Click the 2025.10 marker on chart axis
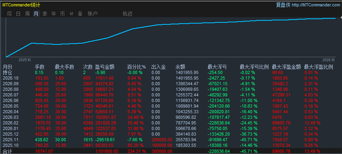This screenshot has width=342, height=154. click(25, 60)
